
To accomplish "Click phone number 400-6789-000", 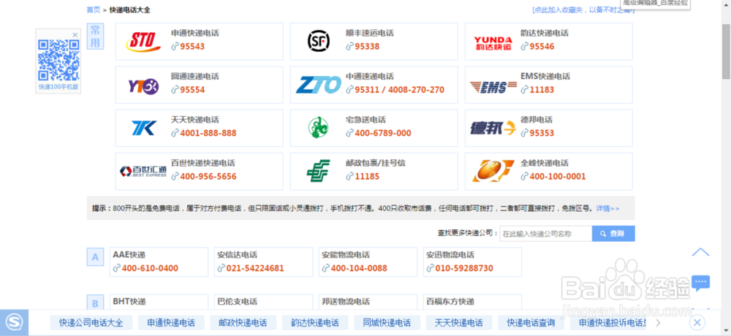I will click(x=383, y=133).
